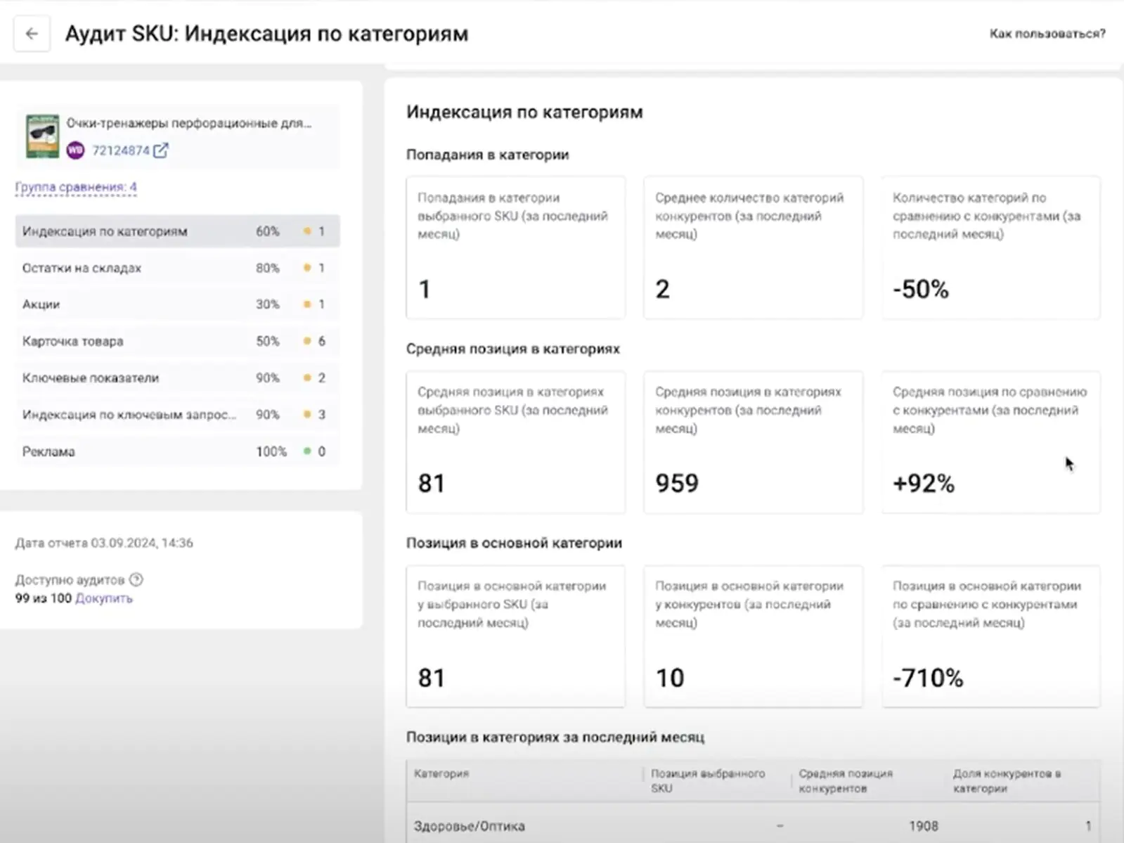The image size is (1124, 843).
Task: Click the green status dot in Реклама row
Action: [307, 451]
